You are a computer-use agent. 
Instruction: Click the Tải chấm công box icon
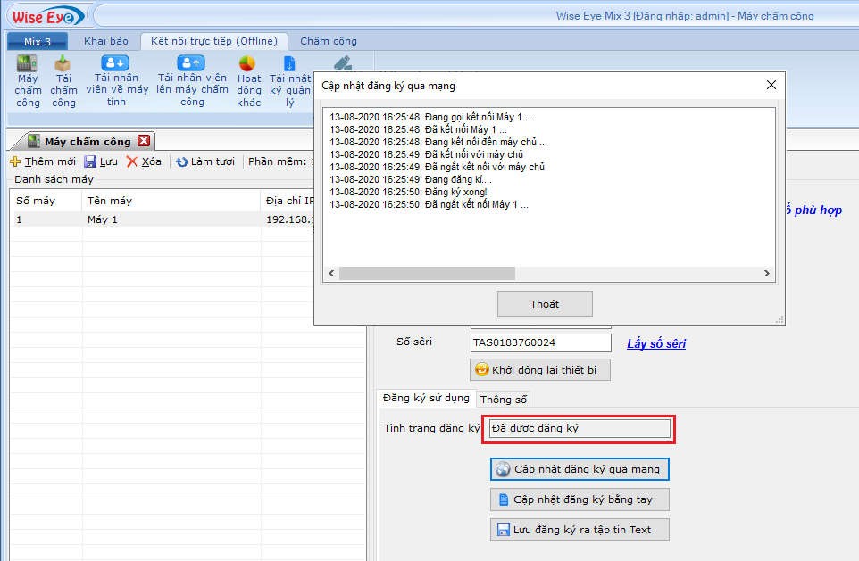[x=63, y=64]
